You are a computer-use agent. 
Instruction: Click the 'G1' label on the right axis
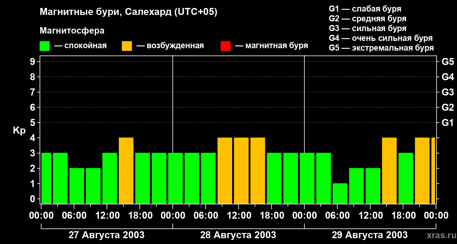[448, 123]
